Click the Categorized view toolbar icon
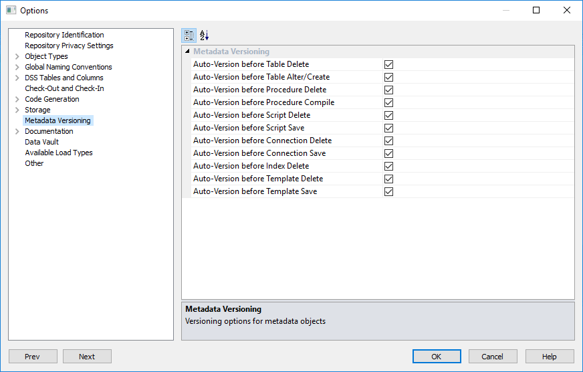 [x=189, y=35]
